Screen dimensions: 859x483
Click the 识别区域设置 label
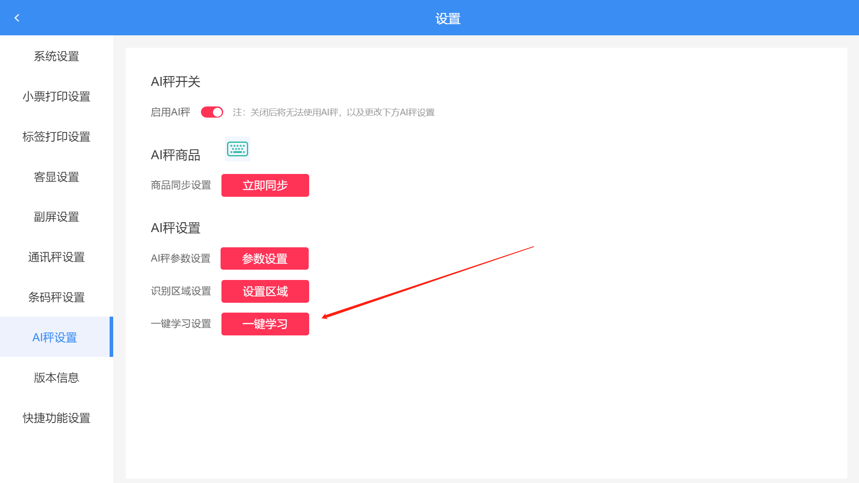tap(181, 291)
